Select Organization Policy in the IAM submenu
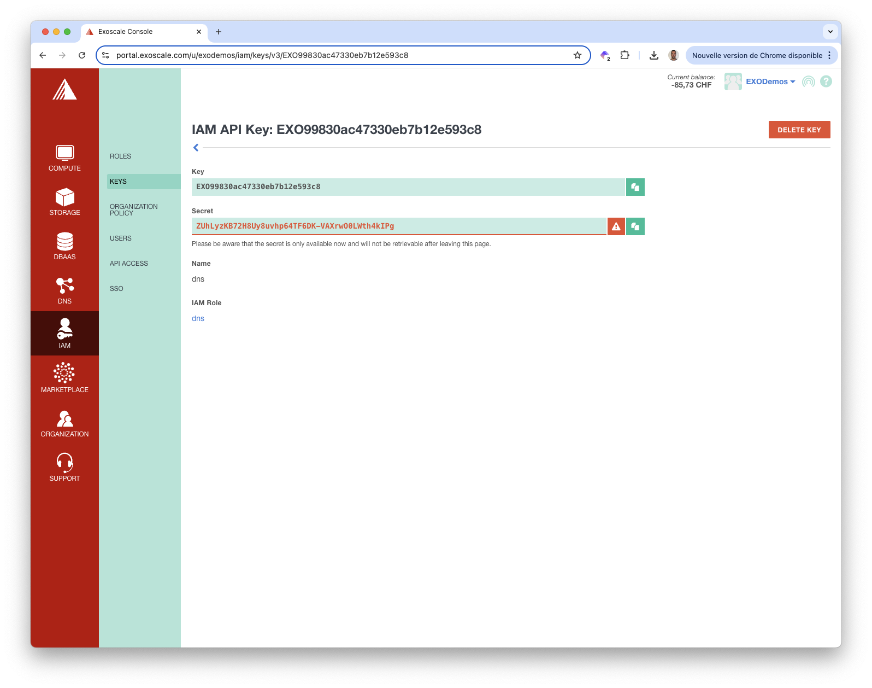872x688 pixels. (133, 210)
